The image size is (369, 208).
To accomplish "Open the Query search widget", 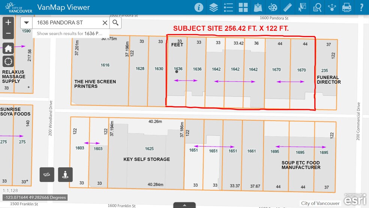I will [x=317, y=7].
